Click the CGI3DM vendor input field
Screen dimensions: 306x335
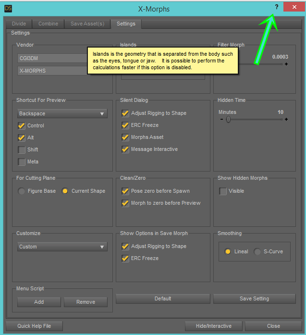(x=52, y=58)
